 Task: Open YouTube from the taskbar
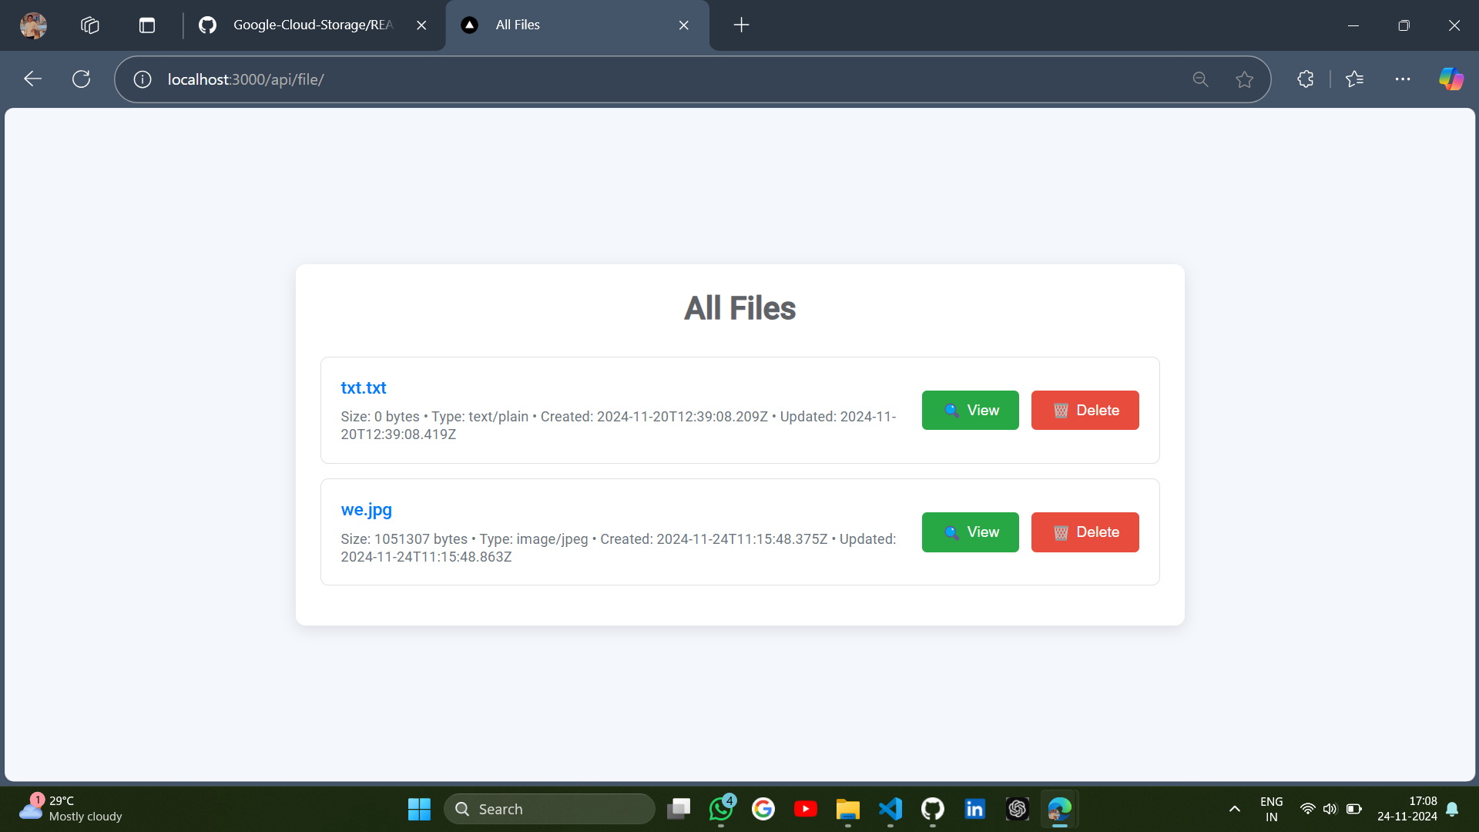(x=806, y=809)
